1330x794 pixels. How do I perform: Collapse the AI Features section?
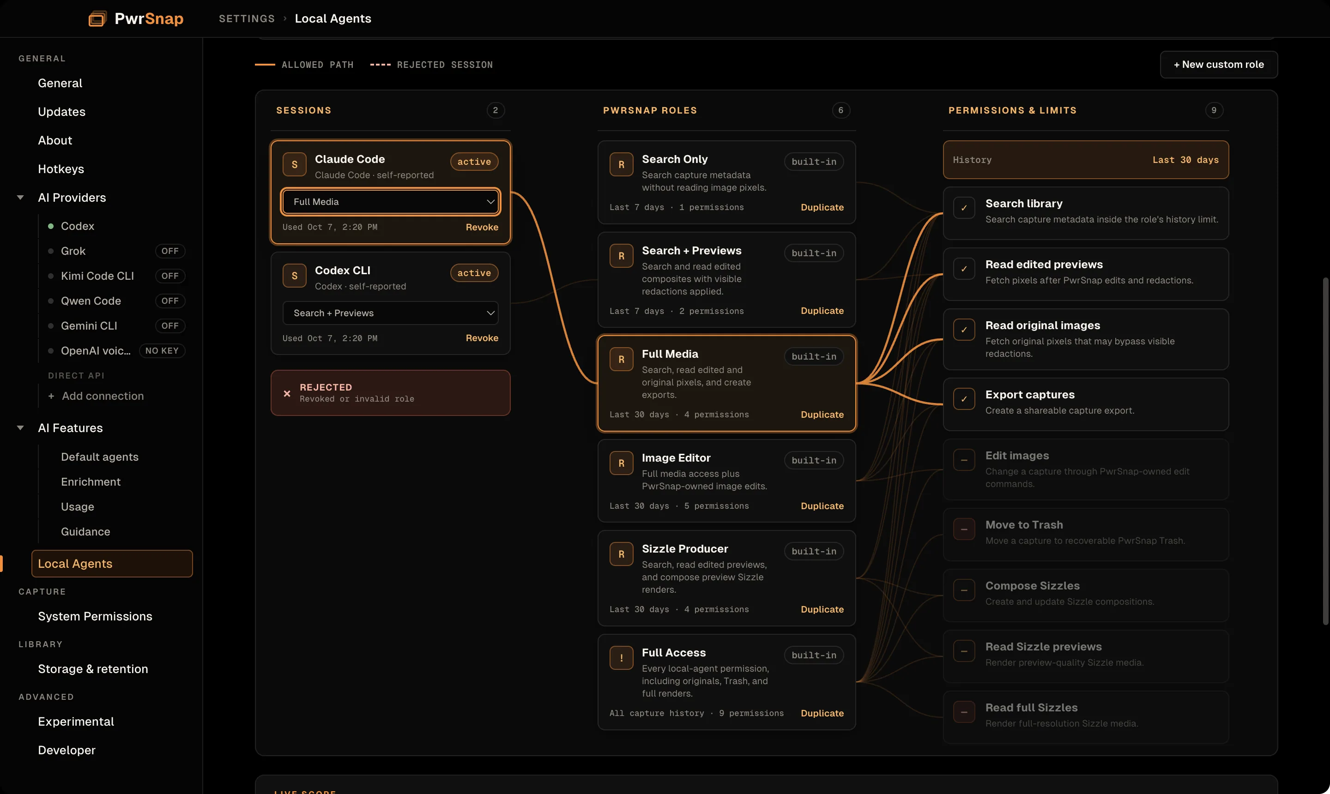tap(20, 428)
